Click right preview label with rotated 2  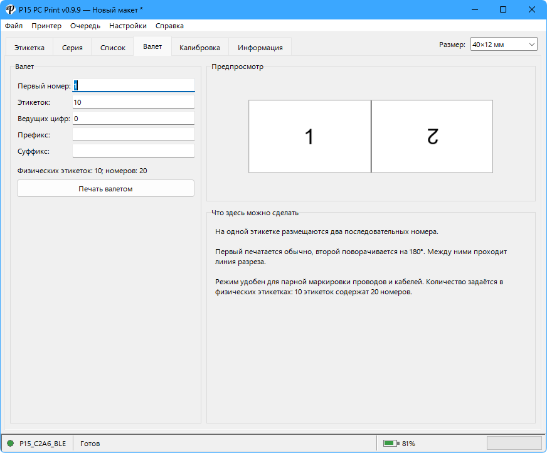(432, 136)
